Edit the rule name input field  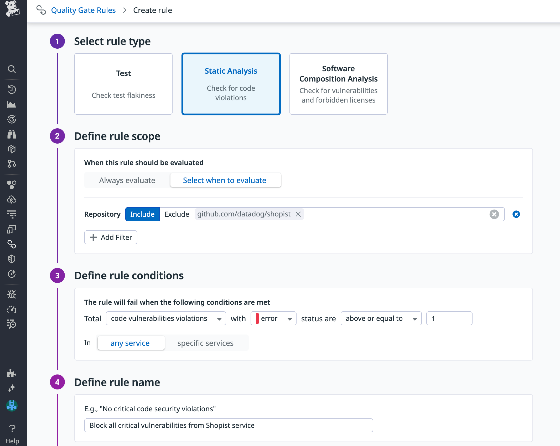tap(228, 425)
